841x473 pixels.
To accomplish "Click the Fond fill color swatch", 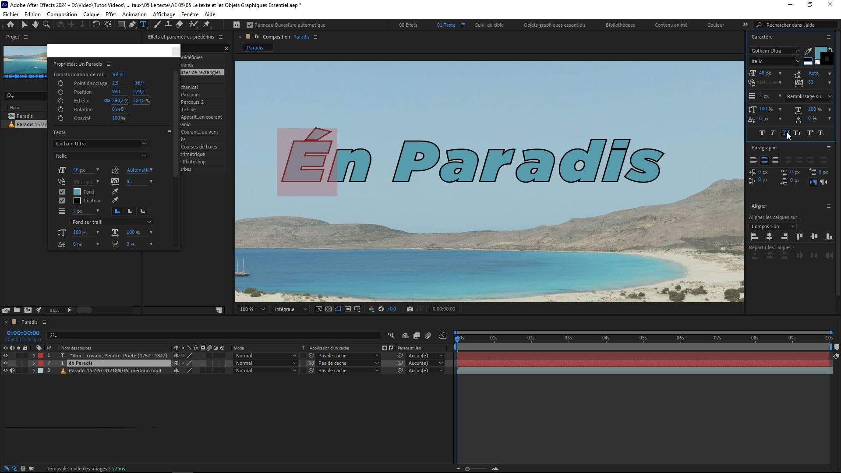I will [77, 192].
